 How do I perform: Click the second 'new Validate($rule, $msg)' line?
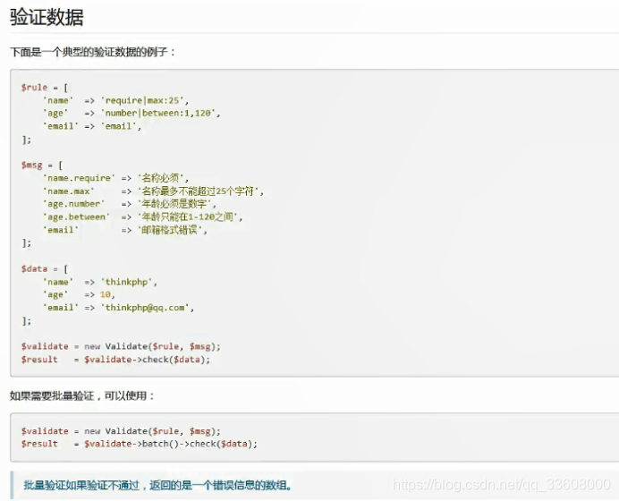coord(121,430)
